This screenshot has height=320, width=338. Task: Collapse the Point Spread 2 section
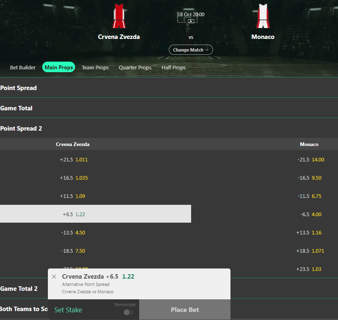click(169, 129)
